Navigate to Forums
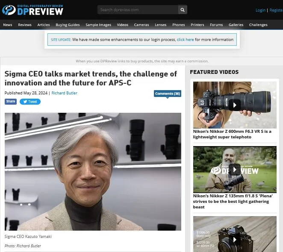This screenshot has height=252, width=283. coord(216,25)
